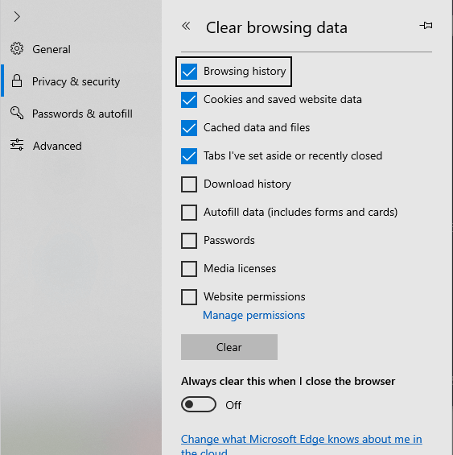This screenshot has width=453, height=455.
Task: Tick the Passwords checkbox
Action: pyautogui.click(x=189, y=241)
